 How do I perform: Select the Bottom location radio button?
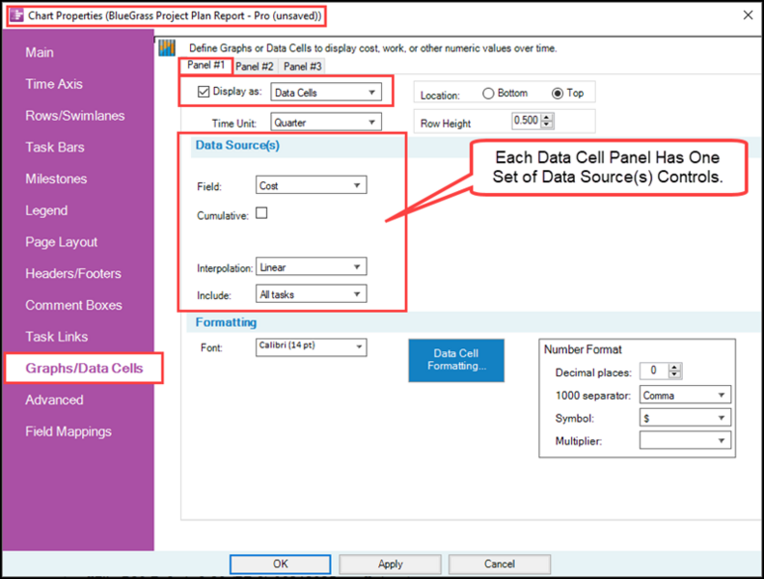point(488,93)
